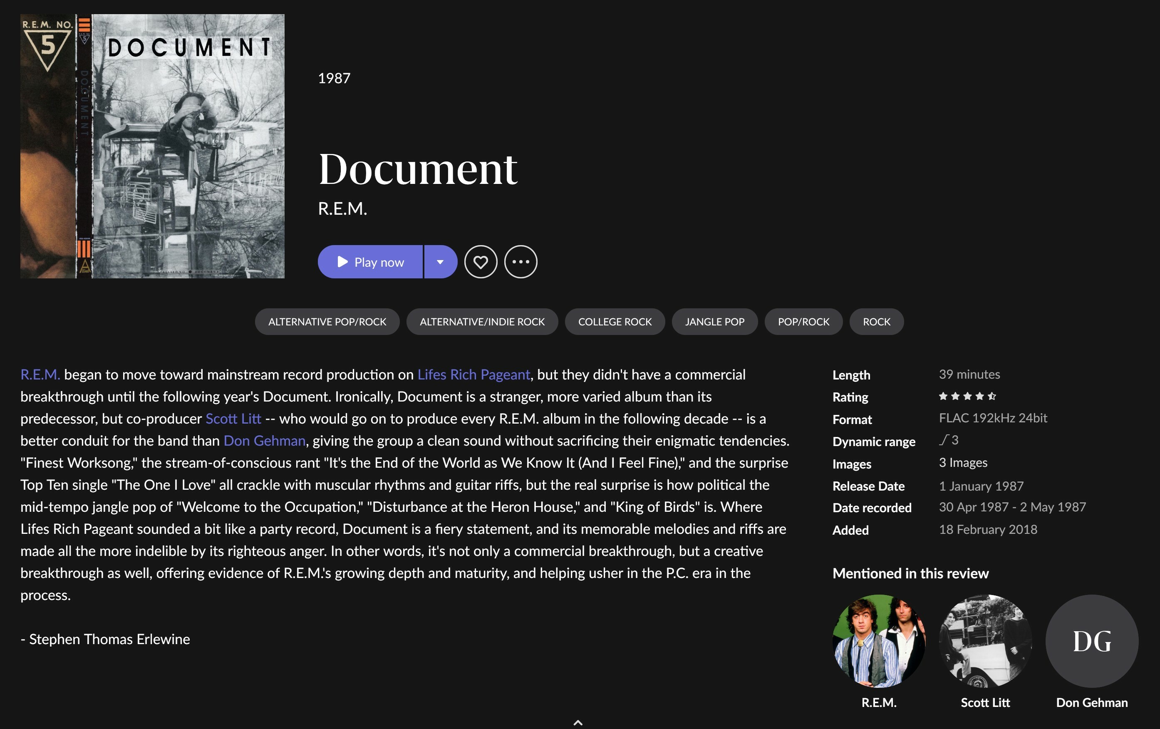Follow the Lifes Rich Pageant link
This screenshot has width=1160, height=729.
coord(473,374)
